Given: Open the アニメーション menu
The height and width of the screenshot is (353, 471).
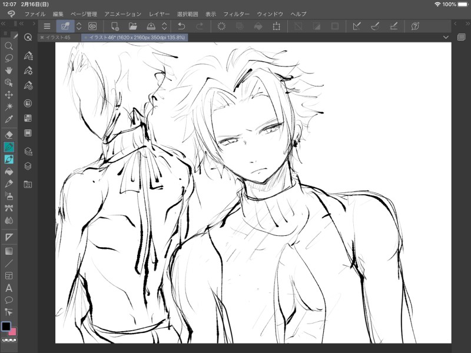Looking at the screenshot, I should click(x=123, y=14).
